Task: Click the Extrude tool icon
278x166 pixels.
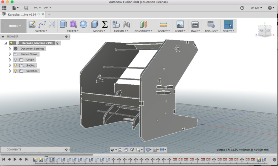Action: click(63, 24)
